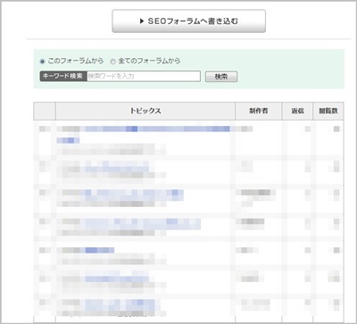Select the このフォーラムから radio button

pos(42,62)
